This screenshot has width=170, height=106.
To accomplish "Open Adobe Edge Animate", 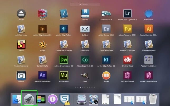I will (42, 75).
